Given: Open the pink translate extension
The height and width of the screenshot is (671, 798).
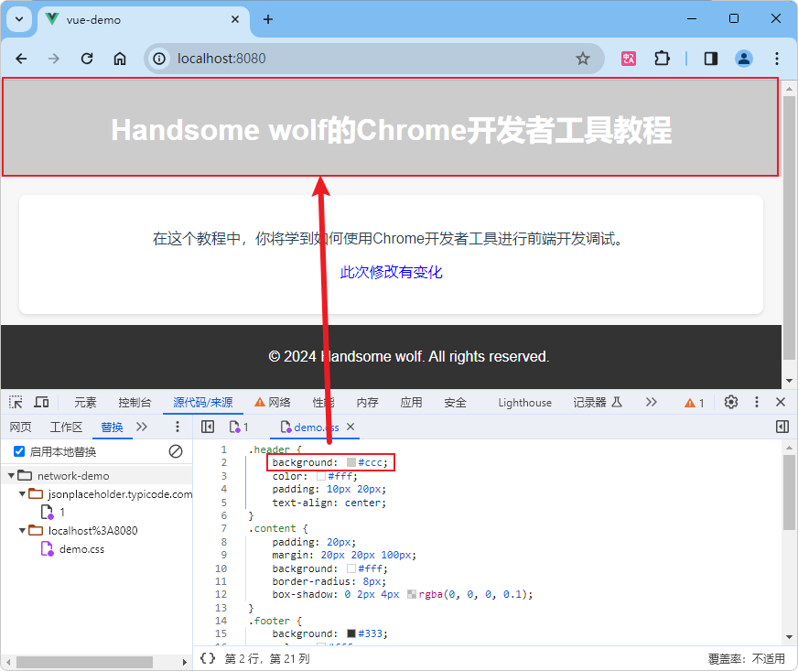Looking at the screenshot, I should [x=629, y=59].
